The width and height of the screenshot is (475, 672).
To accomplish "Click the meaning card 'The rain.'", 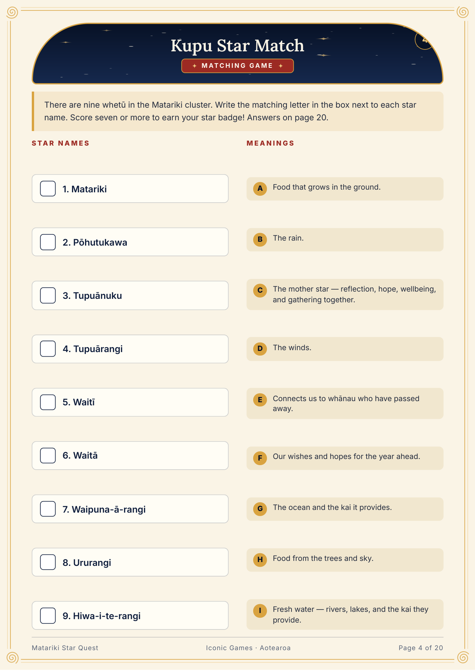I will click(x=345, y=240).
